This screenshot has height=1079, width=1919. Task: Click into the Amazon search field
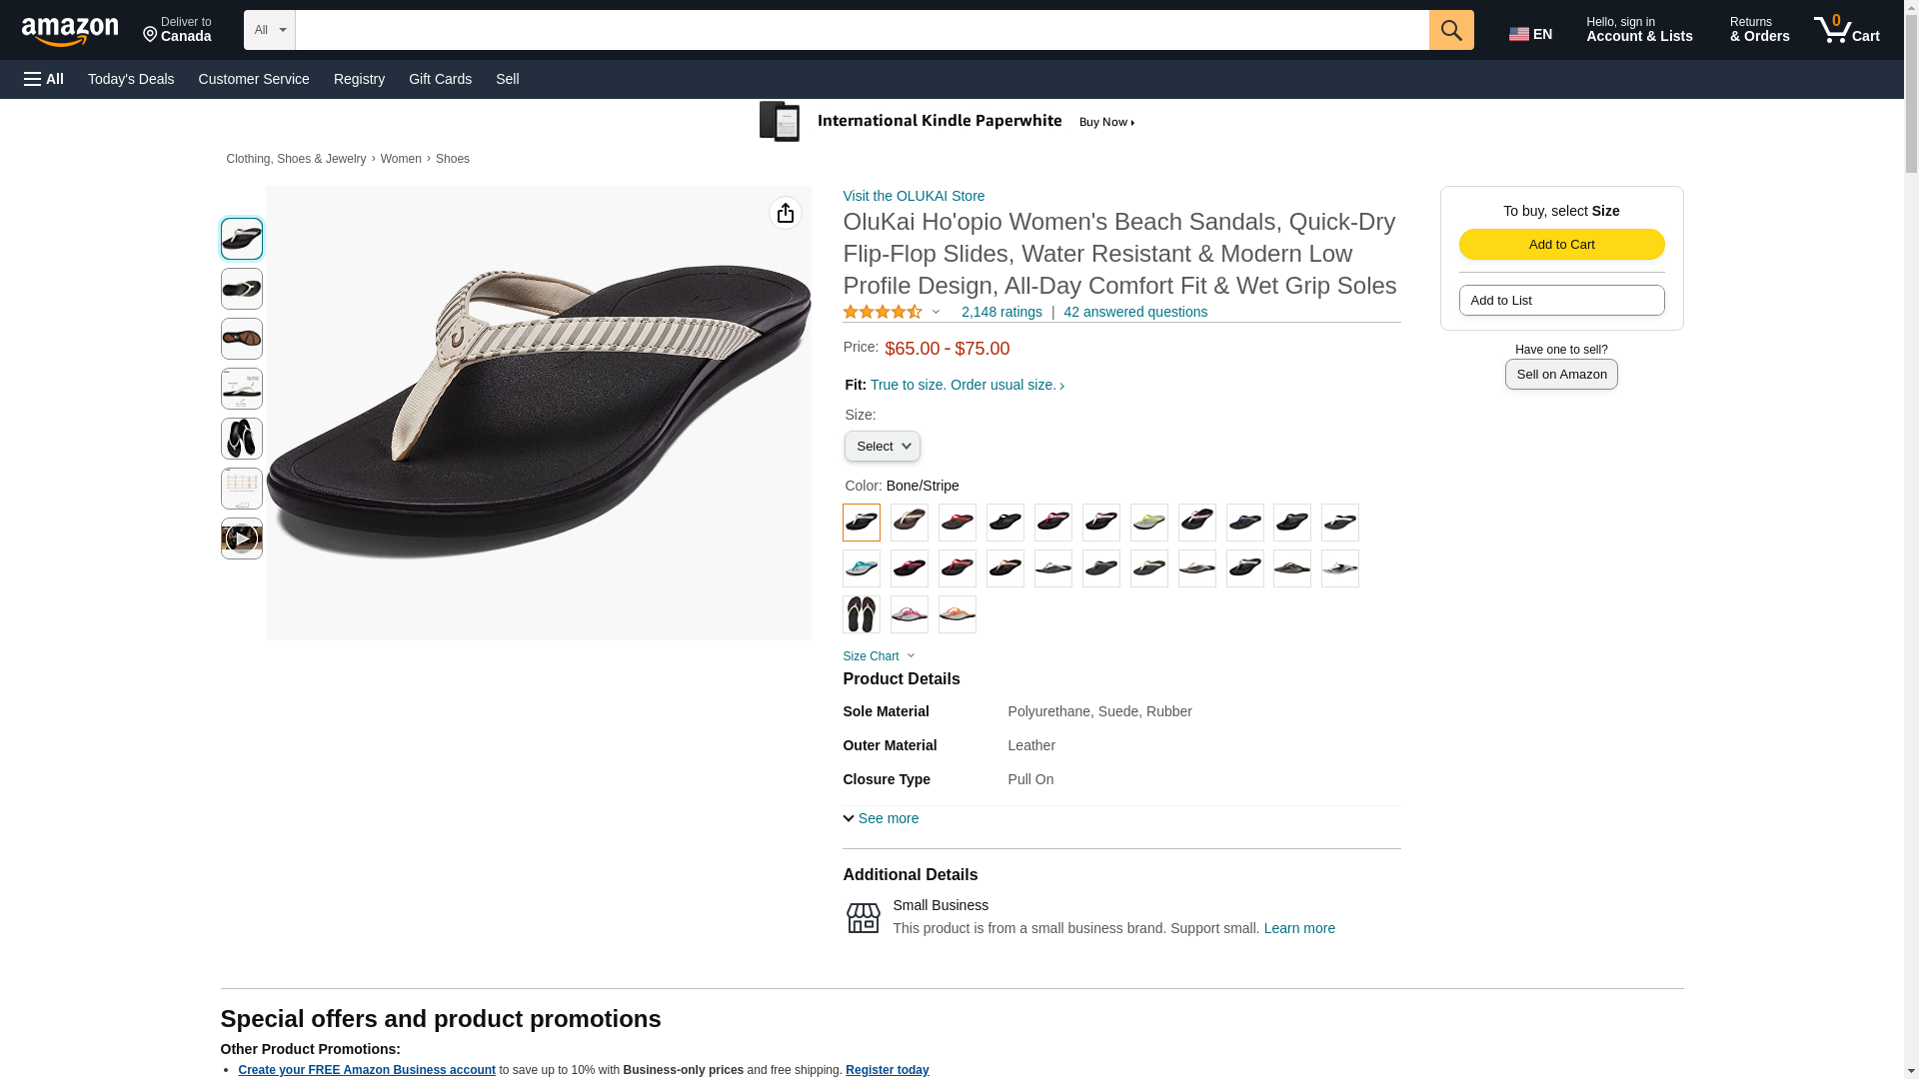pos(862,30)
